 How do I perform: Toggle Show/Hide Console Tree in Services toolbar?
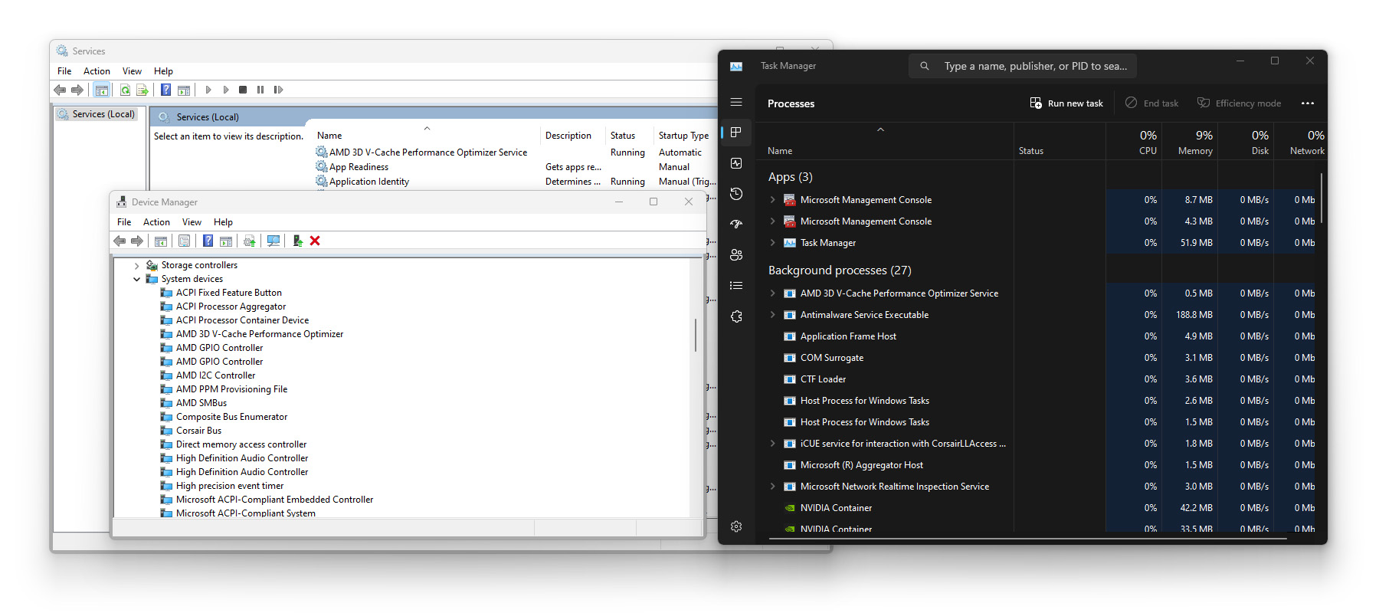click(x=101, y=90)
